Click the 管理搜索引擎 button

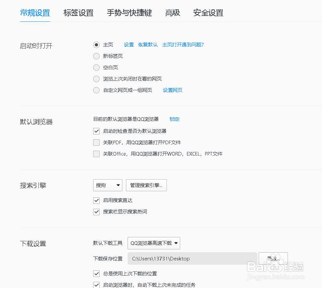(146, 185)
